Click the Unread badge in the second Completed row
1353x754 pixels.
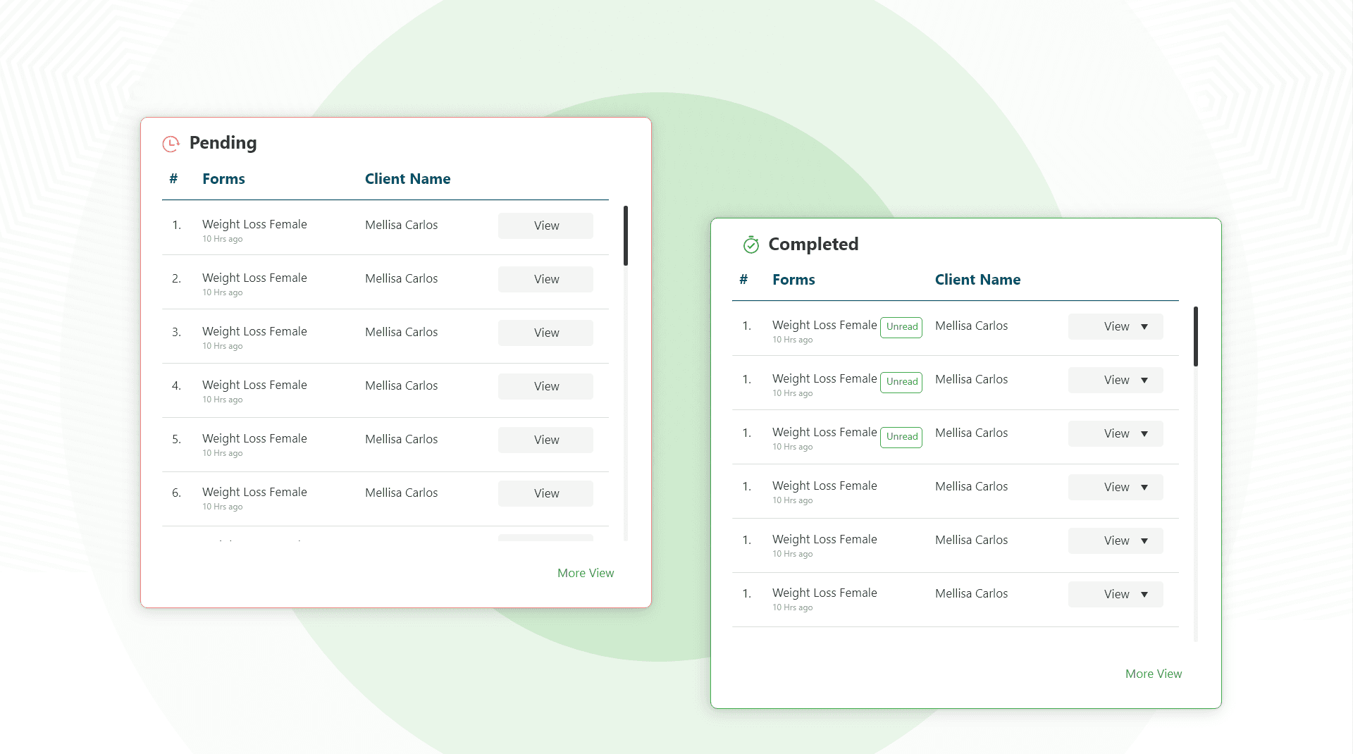pos(901,382)
